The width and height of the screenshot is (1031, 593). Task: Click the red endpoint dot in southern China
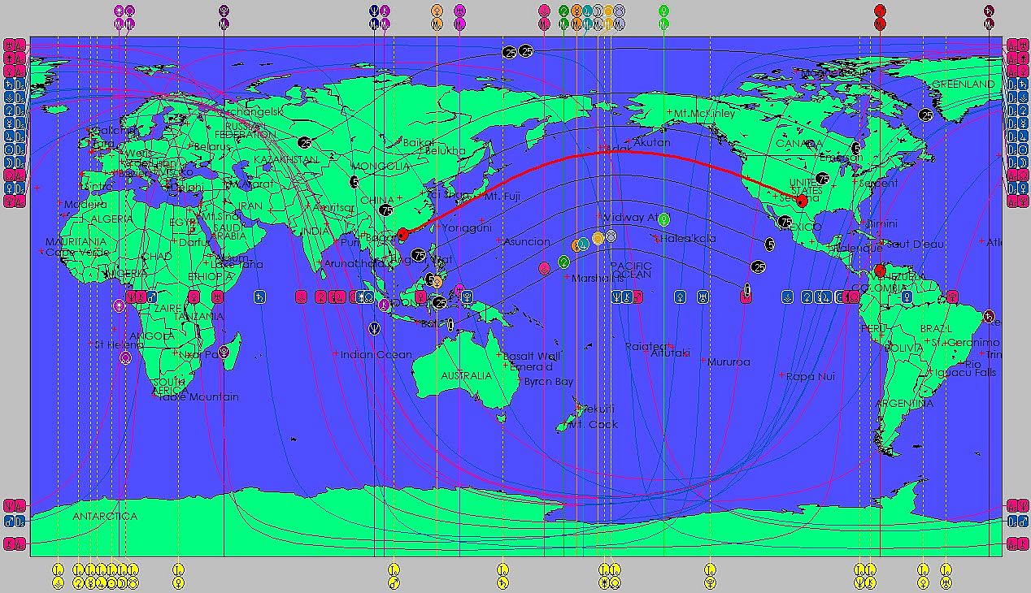pyautogui.click(x=402, y=235)
